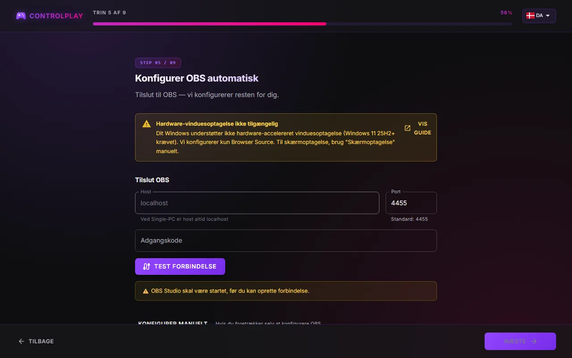Screen dimensions: 572x358
Task: Click the TRIN 5 AF 9 label
Action: 109,13
